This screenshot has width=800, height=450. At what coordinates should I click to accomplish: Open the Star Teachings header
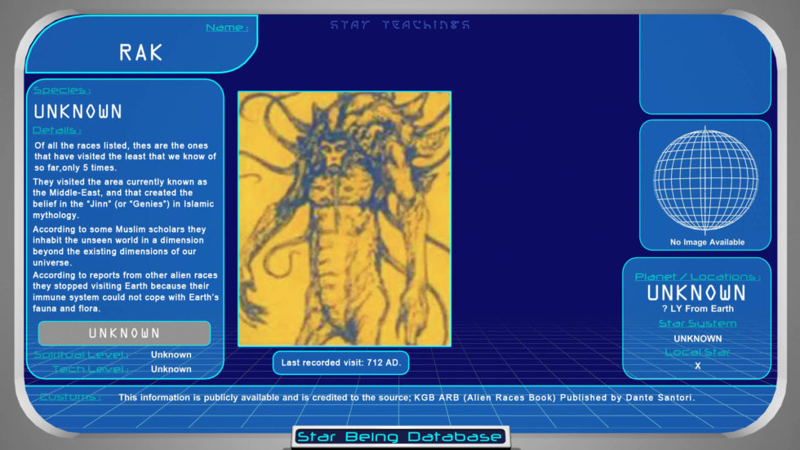pos(400,25)
